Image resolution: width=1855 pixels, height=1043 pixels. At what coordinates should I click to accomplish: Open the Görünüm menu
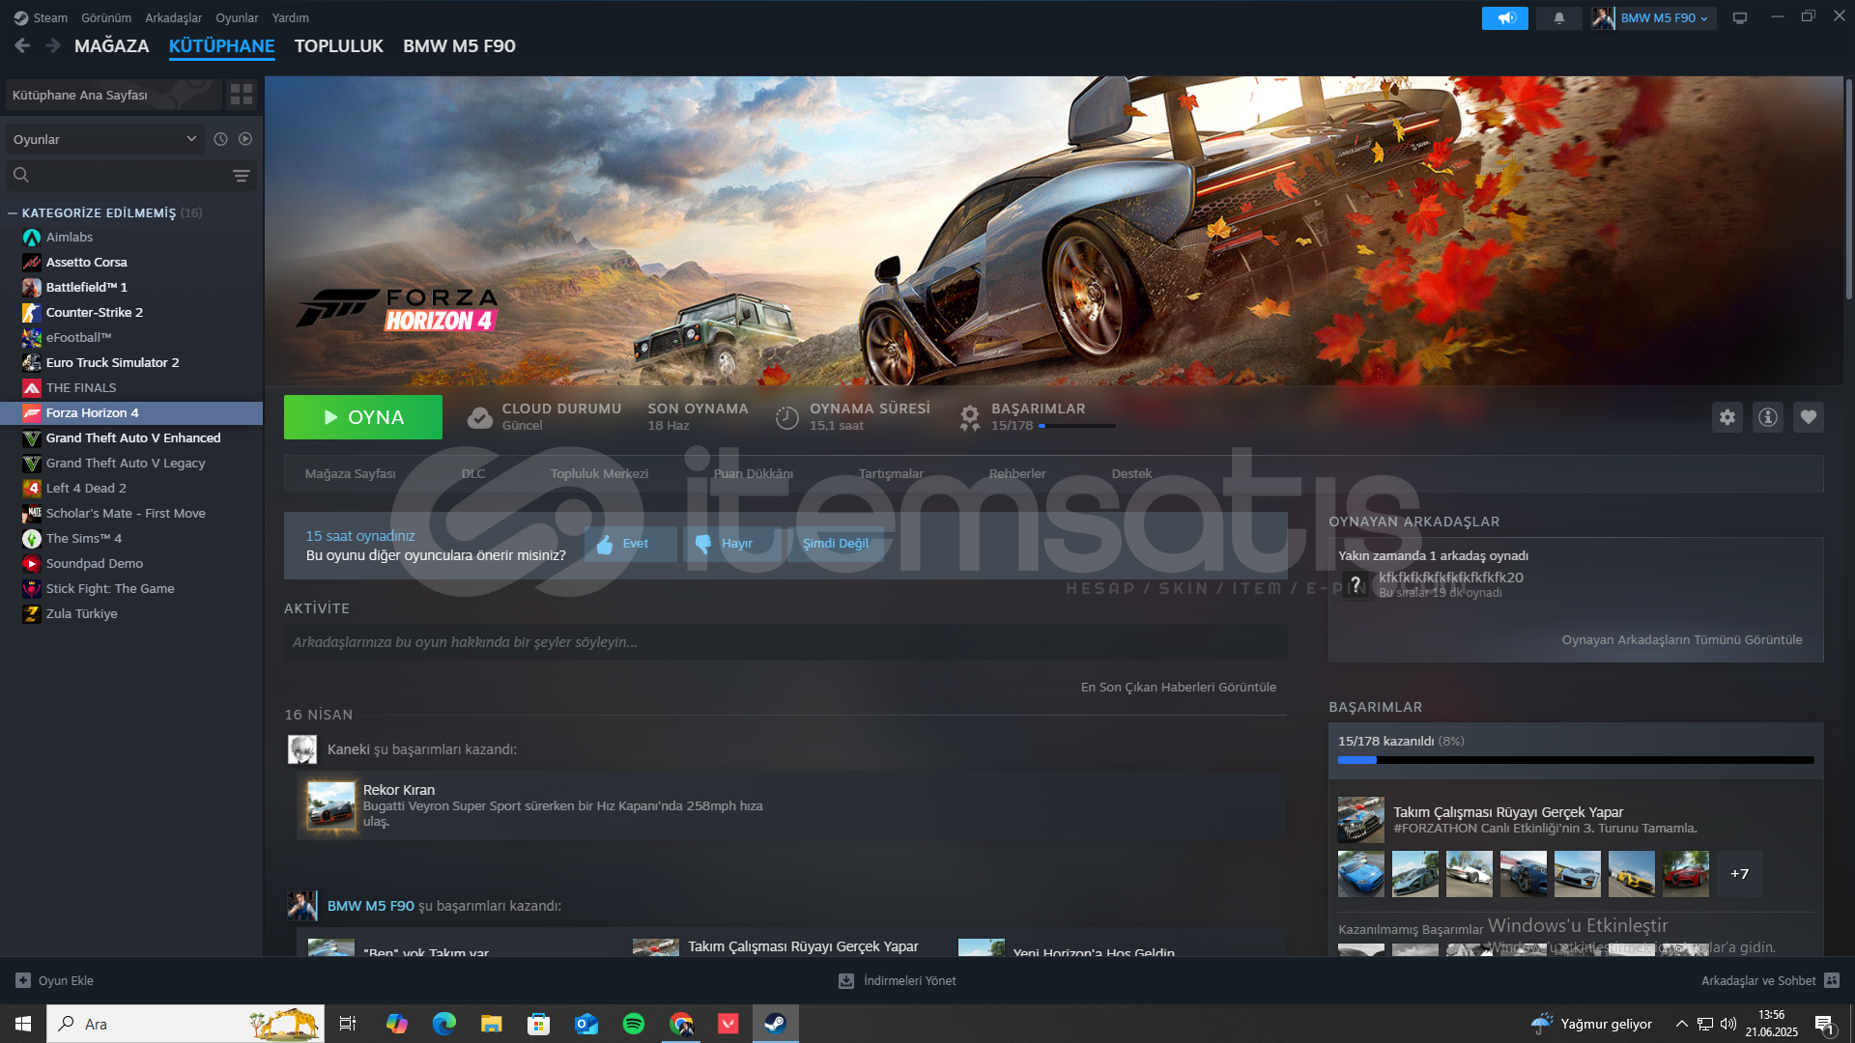(106, 17)
